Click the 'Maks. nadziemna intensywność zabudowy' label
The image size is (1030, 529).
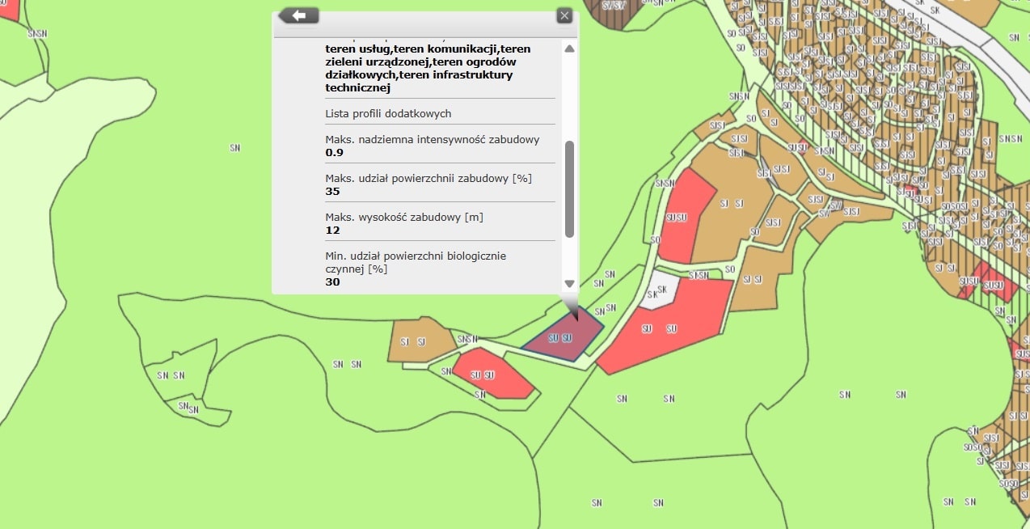(x=432, y=139)
